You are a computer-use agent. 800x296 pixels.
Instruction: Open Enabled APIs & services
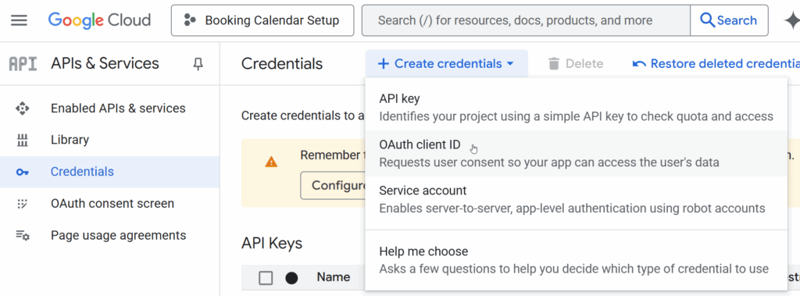click(x=109, y=109)
